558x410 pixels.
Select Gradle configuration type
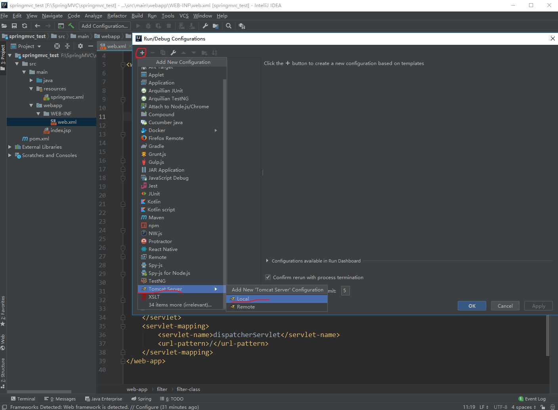point(180,146)
